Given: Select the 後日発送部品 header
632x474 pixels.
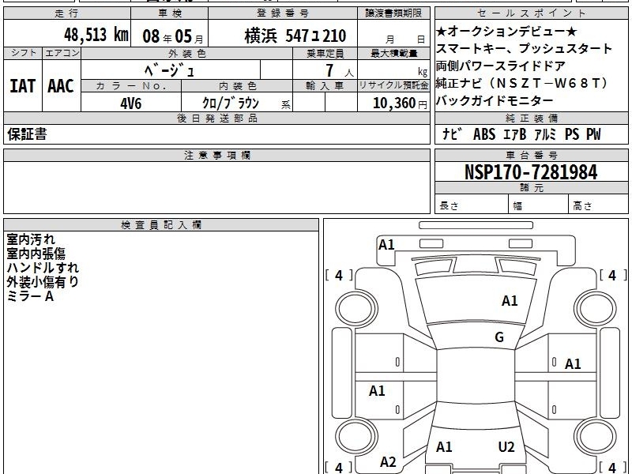Looking at the screenshot, I should click(216, 118).
